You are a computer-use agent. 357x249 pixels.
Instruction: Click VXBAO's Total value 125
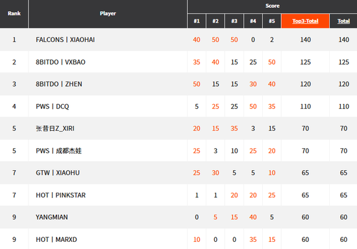pos(343,62)
